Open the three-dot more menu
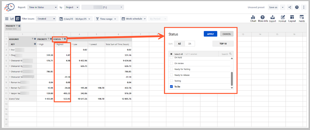Image resolution: width=310 pixels, height=130 pixels. pyautogui.click(x=304, y=7)
